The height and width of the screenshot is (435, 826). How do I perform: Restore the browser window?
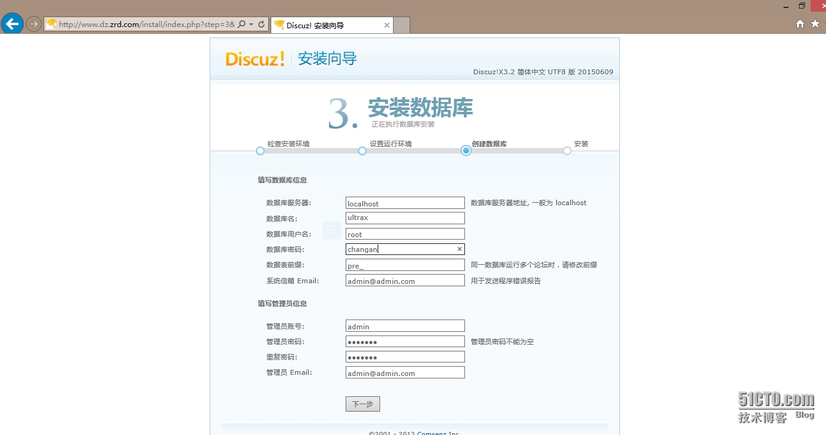[x=801, y=6]
